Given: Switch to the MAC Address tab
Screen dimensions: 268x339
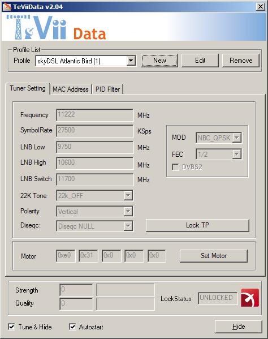Looking at the screenshot, I should 71,89.
